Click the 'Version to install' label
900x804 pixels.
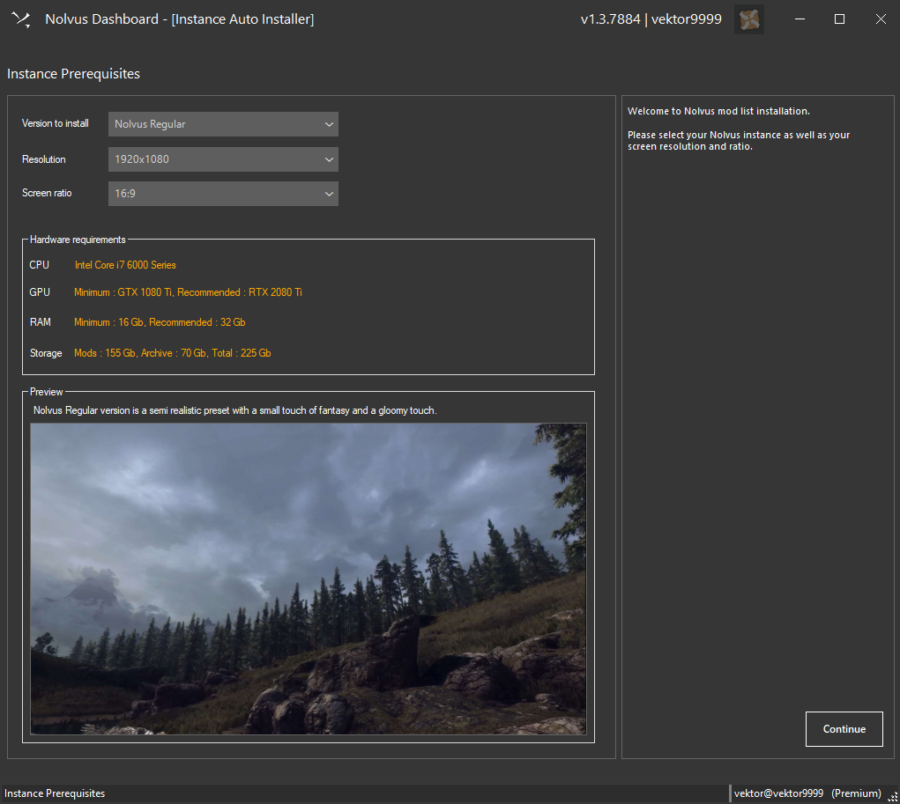(x=56, y=123)
